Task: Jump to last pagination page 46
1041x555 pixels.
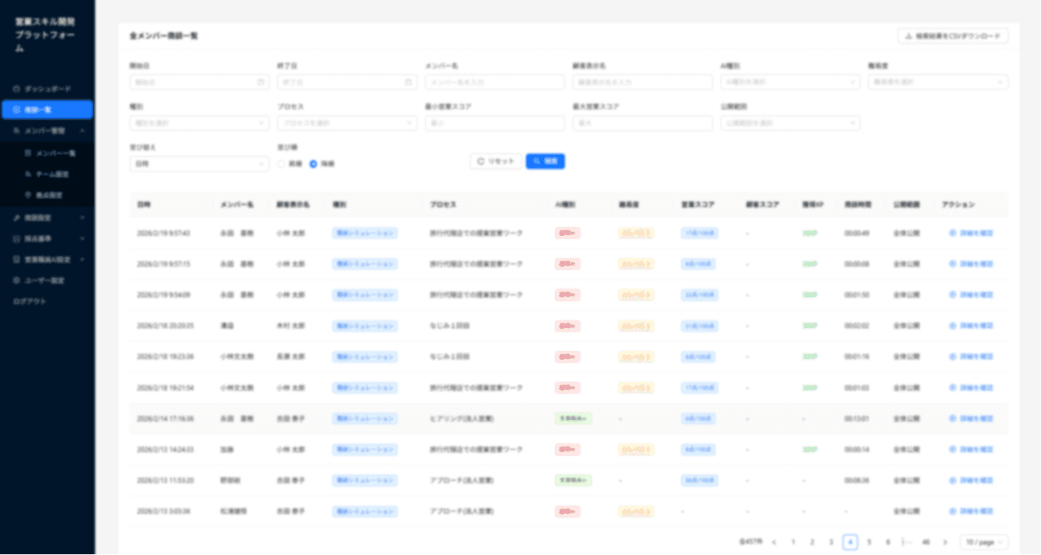Action: click(926, 542)
